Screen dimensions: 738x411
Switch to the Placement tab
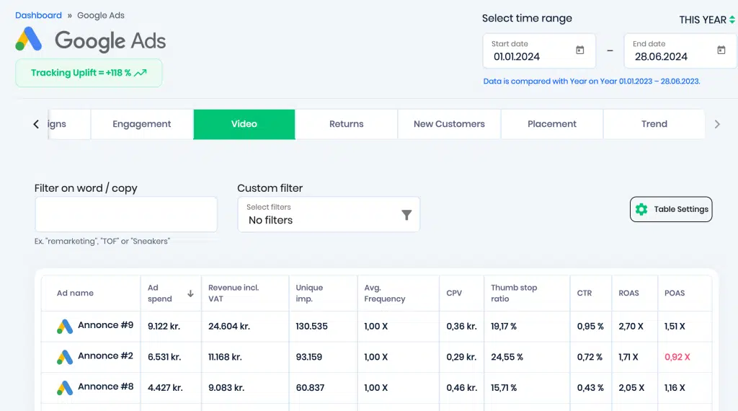click(551, 124)
